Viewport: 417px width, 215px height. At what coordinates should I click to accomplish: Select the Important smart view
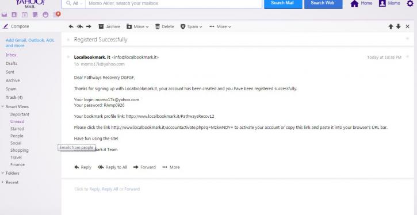[20, 114]
